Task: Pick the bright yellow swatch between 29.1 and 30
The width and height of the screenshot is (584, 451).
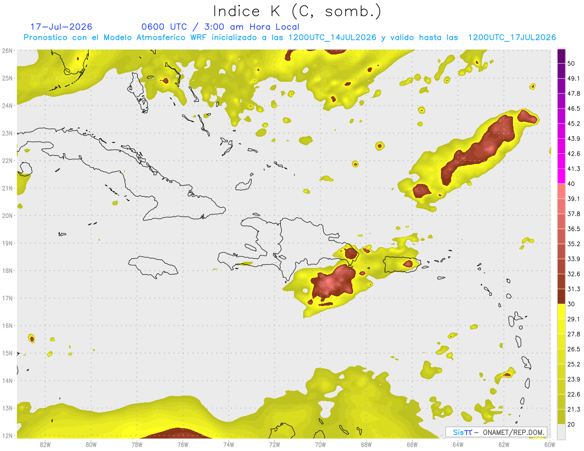Action: (561, 311)
